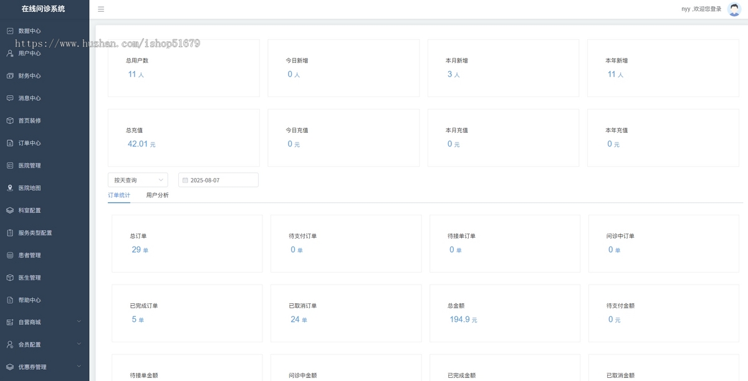
Task: Click the 本月新增 3 value
Action: [453, 74]
